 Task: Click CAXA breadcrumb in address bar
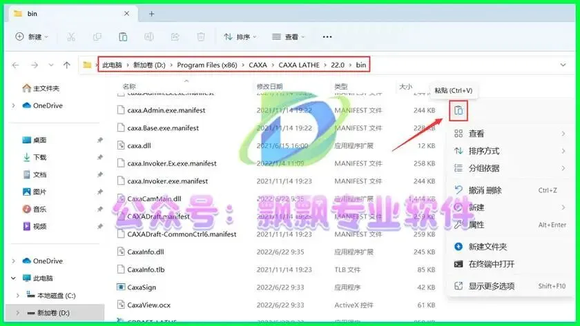(x=258, y=65)
